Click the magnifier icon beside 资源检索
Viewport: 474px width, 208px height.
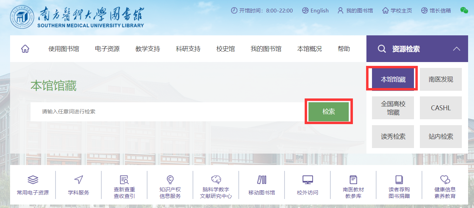(x=382, y=49)
